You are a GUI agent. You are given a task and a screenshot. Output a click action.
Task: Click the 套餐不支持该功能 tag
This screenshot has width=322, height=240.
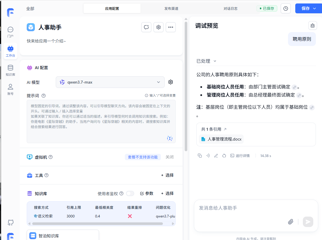click(x=143, y=157)
